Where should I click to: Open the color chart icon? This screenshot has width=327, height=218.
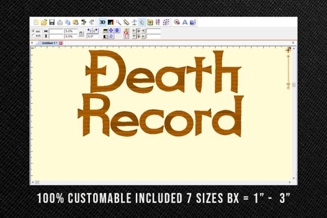(111, 22)
